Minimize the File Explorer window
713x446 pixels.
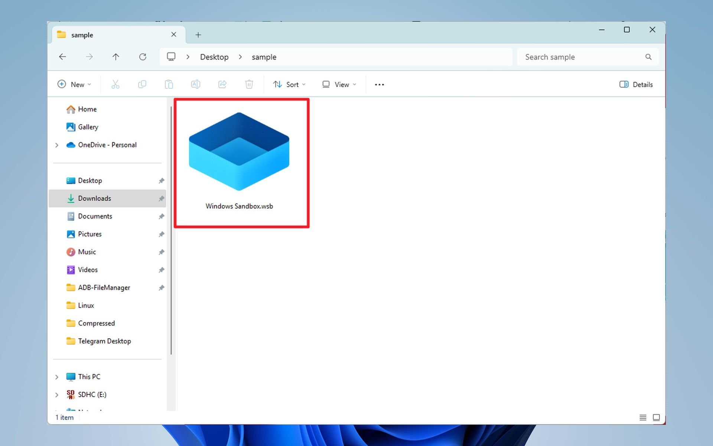coord(602,30)
